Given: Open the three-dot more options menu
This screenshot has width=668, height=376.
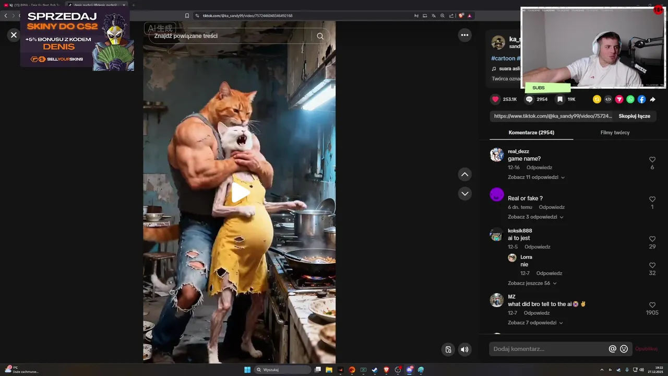Looking at the screenshot, I should (464, 35).
